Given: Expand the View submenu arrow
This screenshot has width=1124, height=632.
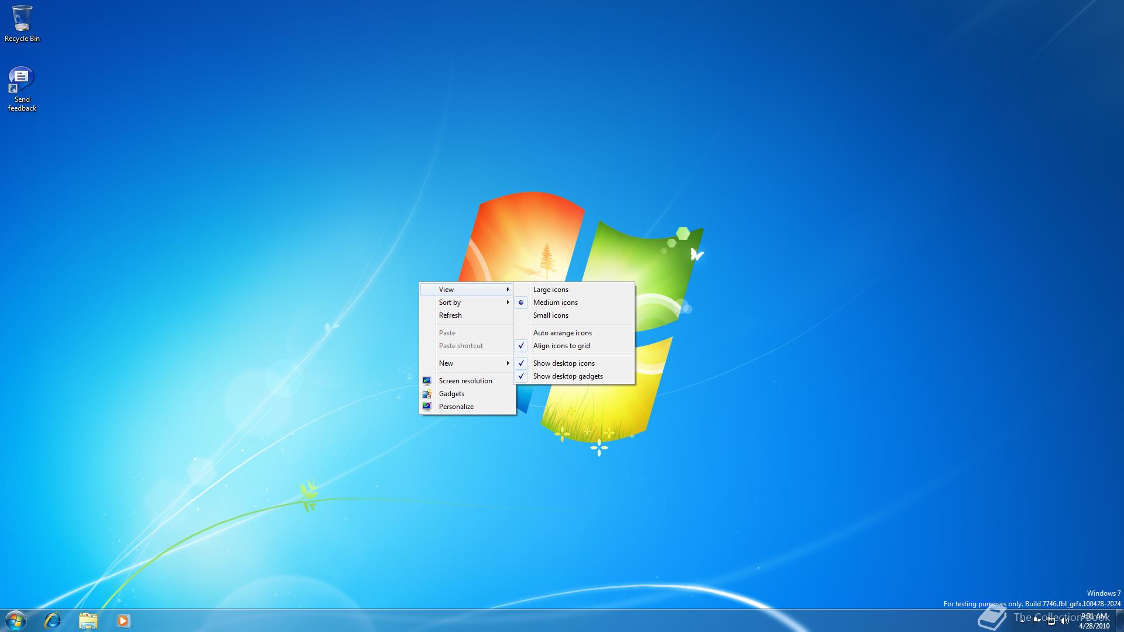Looking at the screenshot, I should 508,290.
